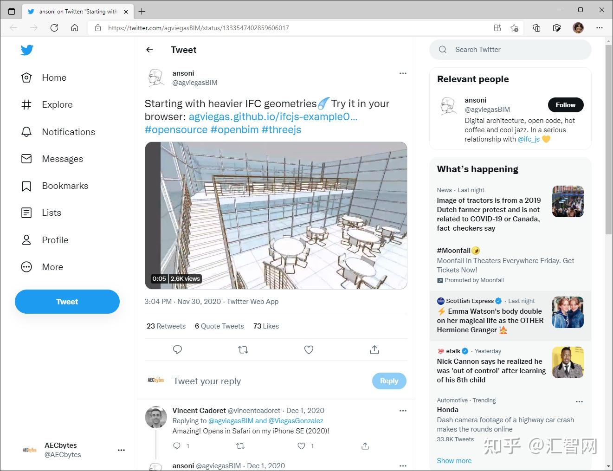Retweet Vincent Cadoret's reply
Viewport: 613px width, 471px height.
240,446
